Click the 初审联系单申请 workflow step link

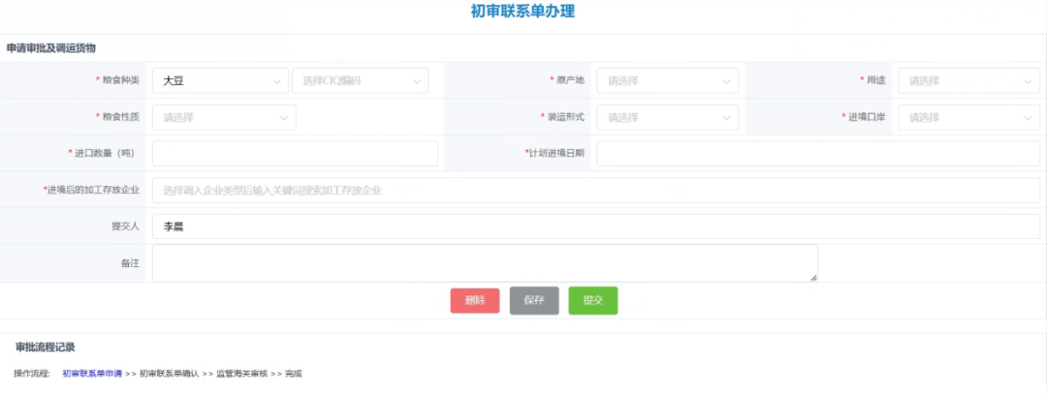point(92,374)
